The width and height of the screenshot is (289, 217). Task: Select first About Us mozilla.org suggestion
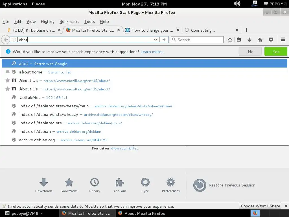[144, 81]
